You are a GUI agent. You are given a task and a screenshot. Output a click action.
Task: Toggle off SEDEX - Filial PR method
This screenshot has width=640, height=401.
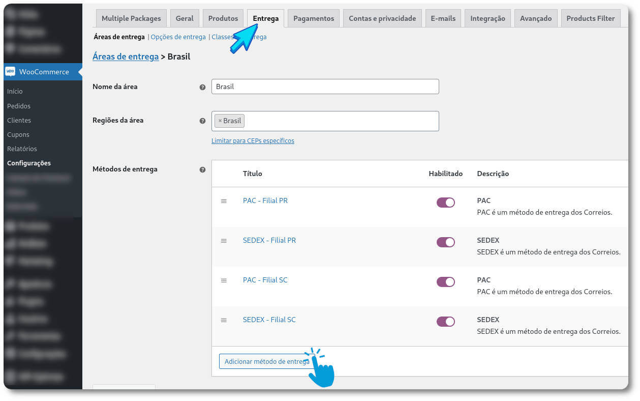[x=446, y=242]
